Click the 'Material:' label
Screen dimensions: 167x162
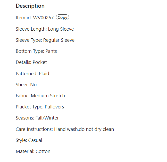(25, 151)
